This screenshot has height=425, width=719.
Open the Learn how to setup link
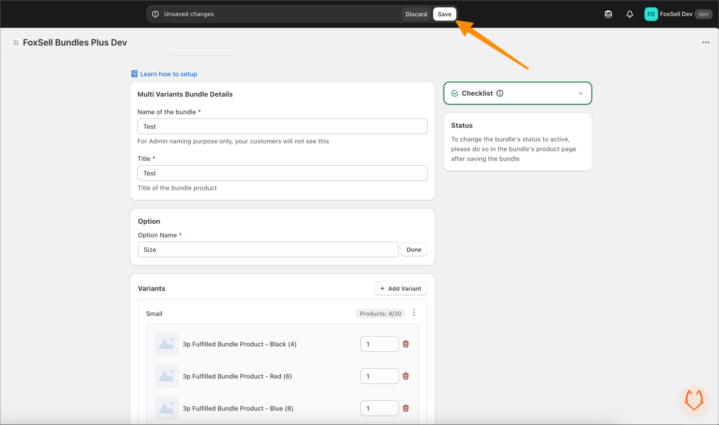(x=169, y=74)
